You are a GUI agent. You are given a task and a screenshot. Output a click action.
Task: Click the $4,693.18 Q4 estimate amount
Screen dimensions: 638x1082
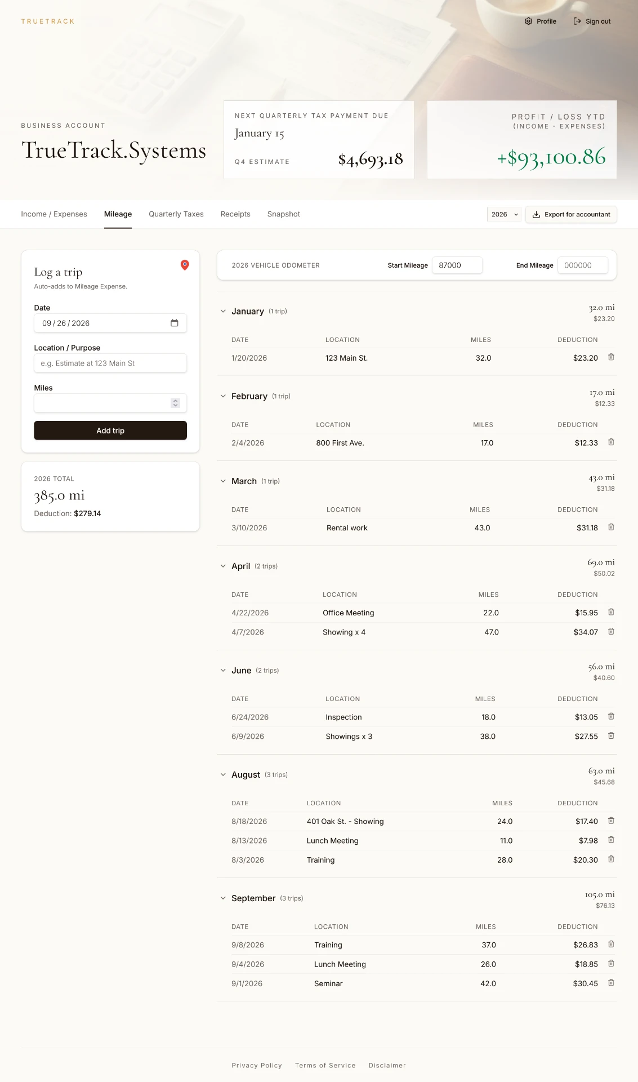(371, 159)
